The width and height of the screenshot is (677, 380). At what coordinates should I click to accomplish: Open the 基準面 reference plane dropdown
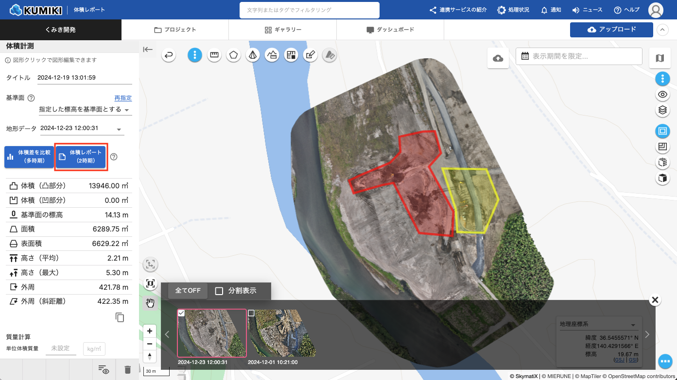tap(85, 110)
